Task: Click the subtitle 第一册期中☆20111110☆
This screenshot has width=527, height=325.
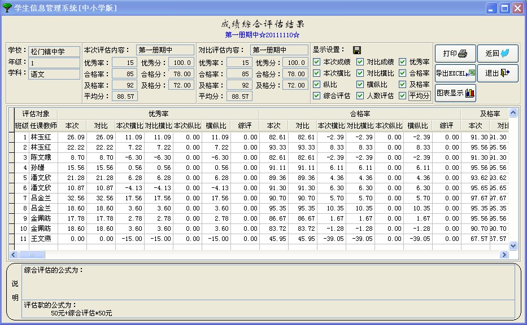Action: [262, 34]
